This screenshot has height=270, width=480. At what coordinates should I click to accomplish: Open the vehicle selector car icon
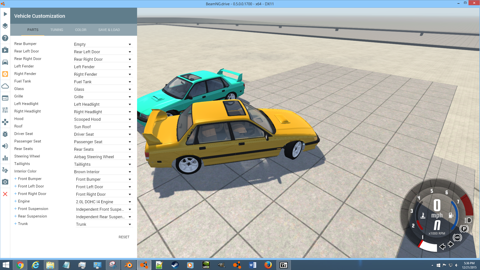(5, 62)
